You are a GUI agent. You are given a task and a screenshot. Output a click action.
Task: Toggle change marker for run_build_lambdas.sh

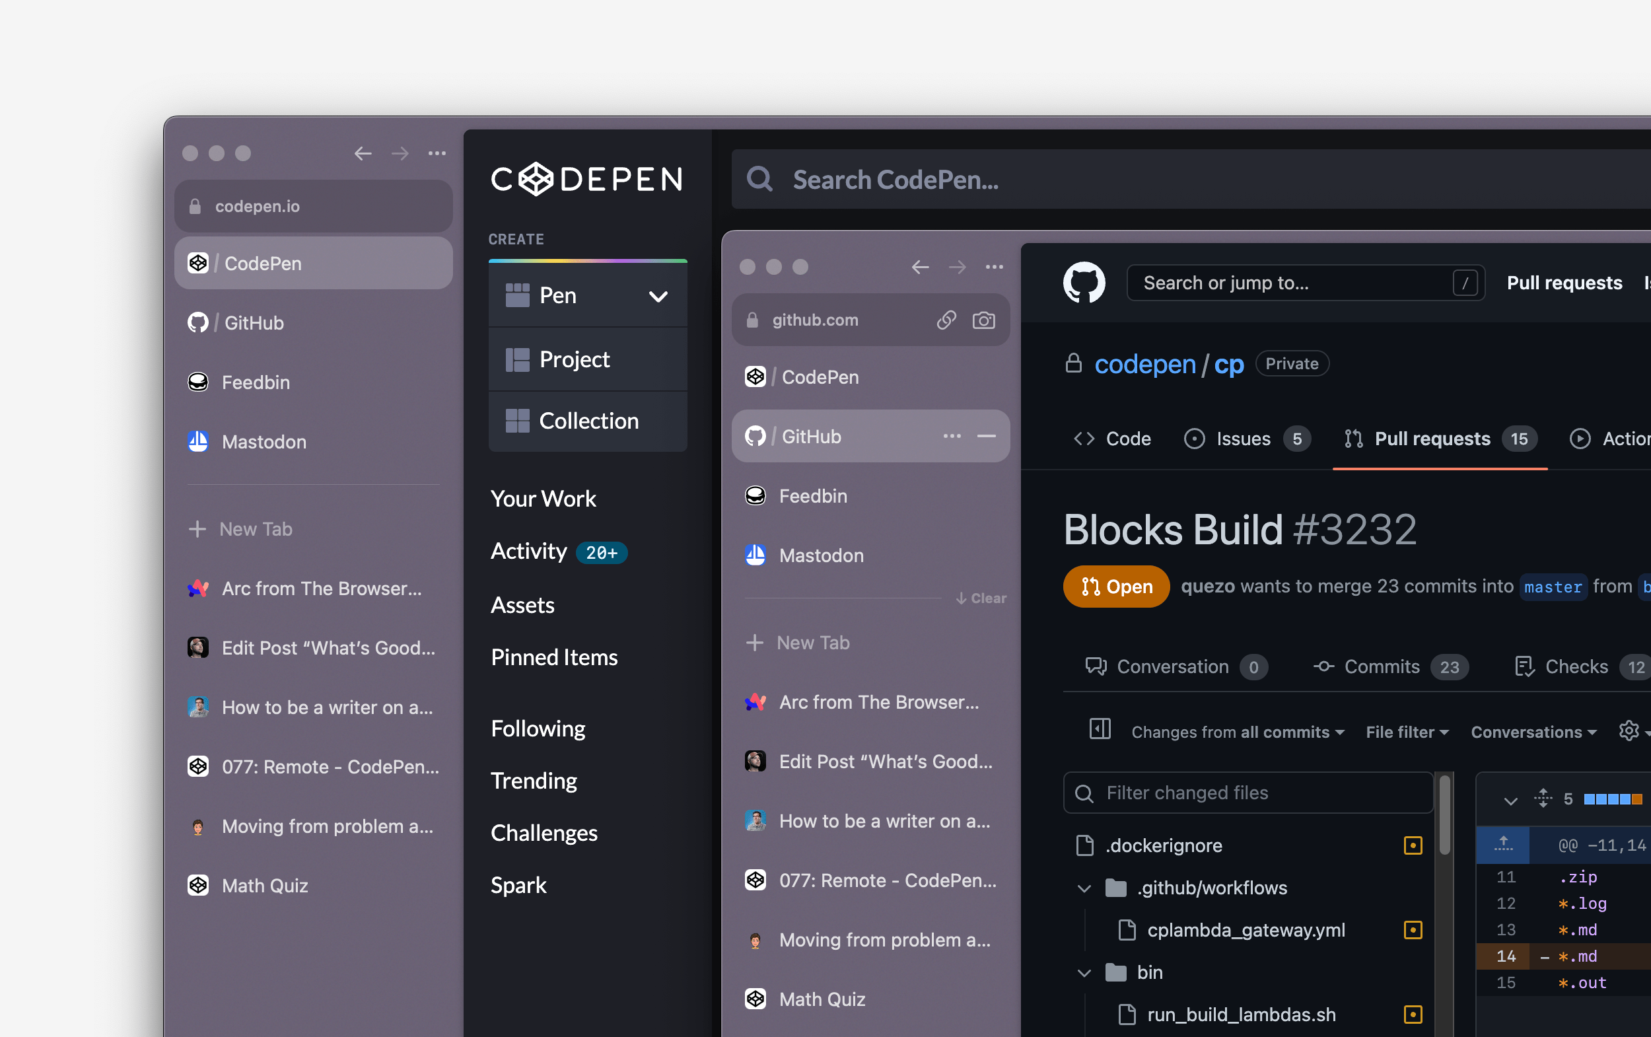point(1413,1015)
